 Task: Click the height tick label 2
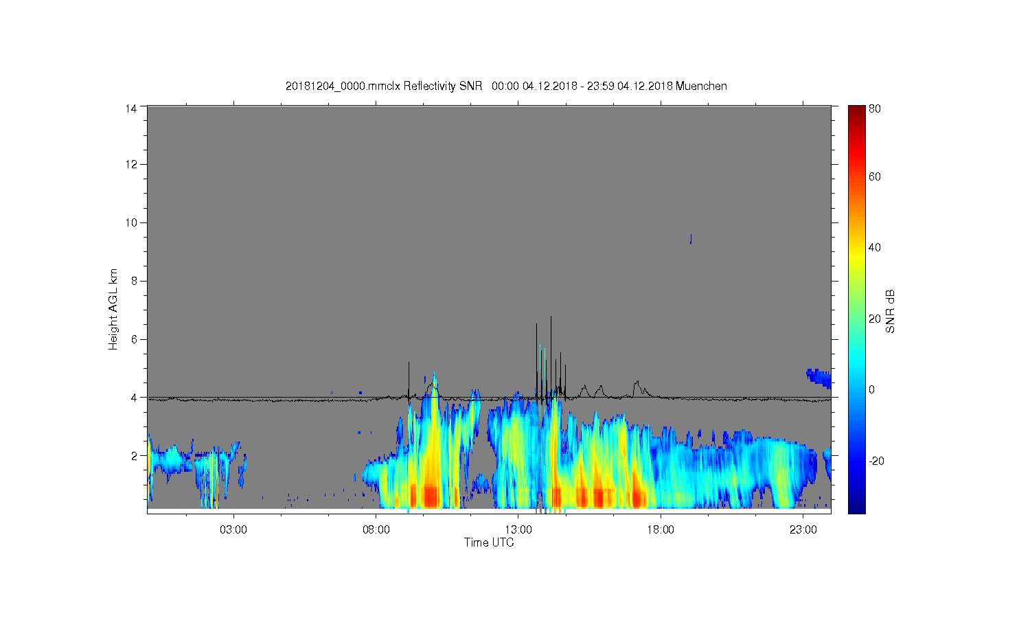pos(135,456)
